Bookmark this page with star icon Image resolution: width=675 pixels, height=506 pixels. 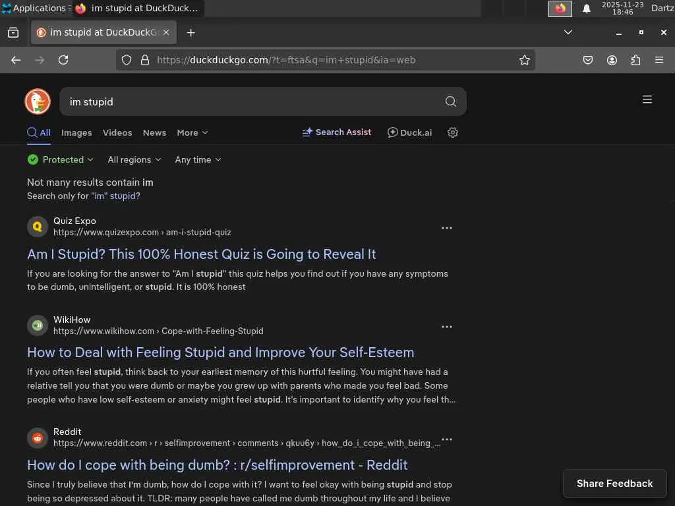pyautogui.click(x=524, y=60)
